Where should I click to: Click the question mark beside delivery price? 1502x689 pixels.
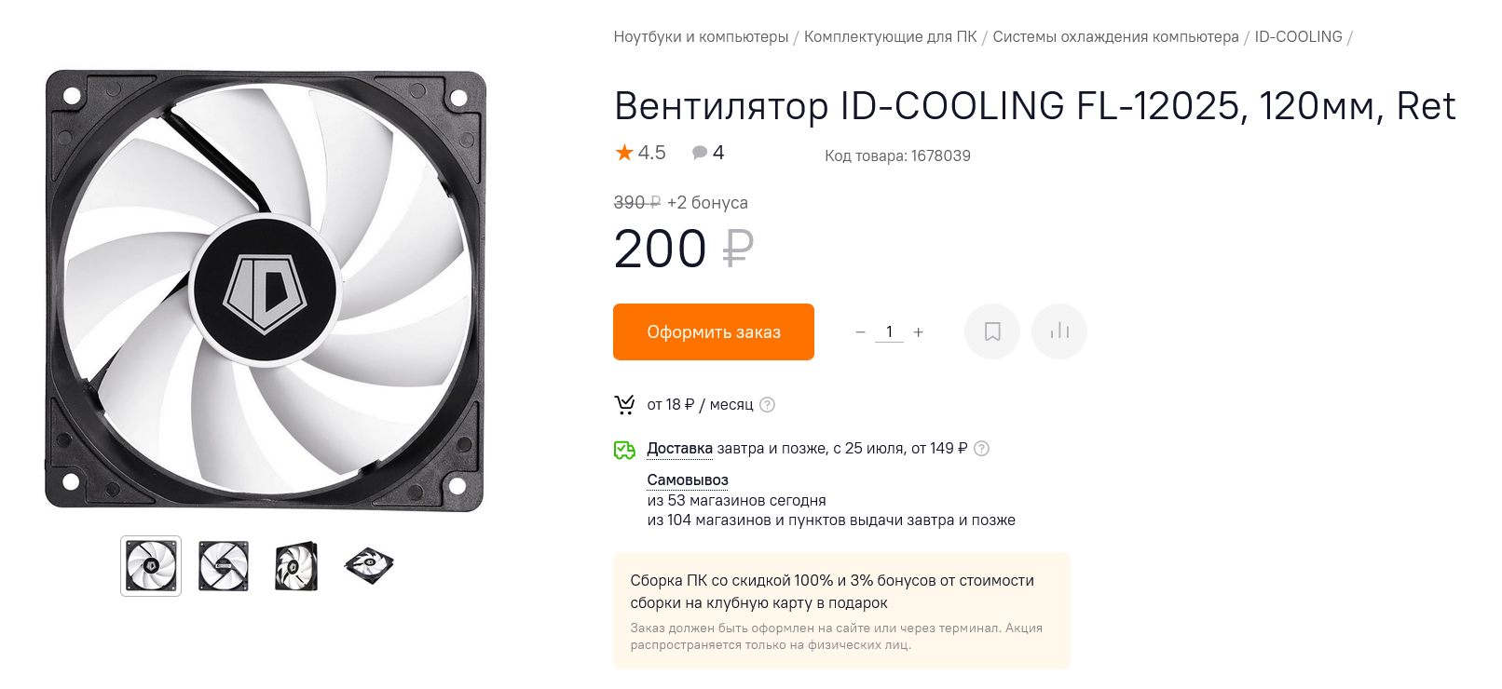point(981,449)
